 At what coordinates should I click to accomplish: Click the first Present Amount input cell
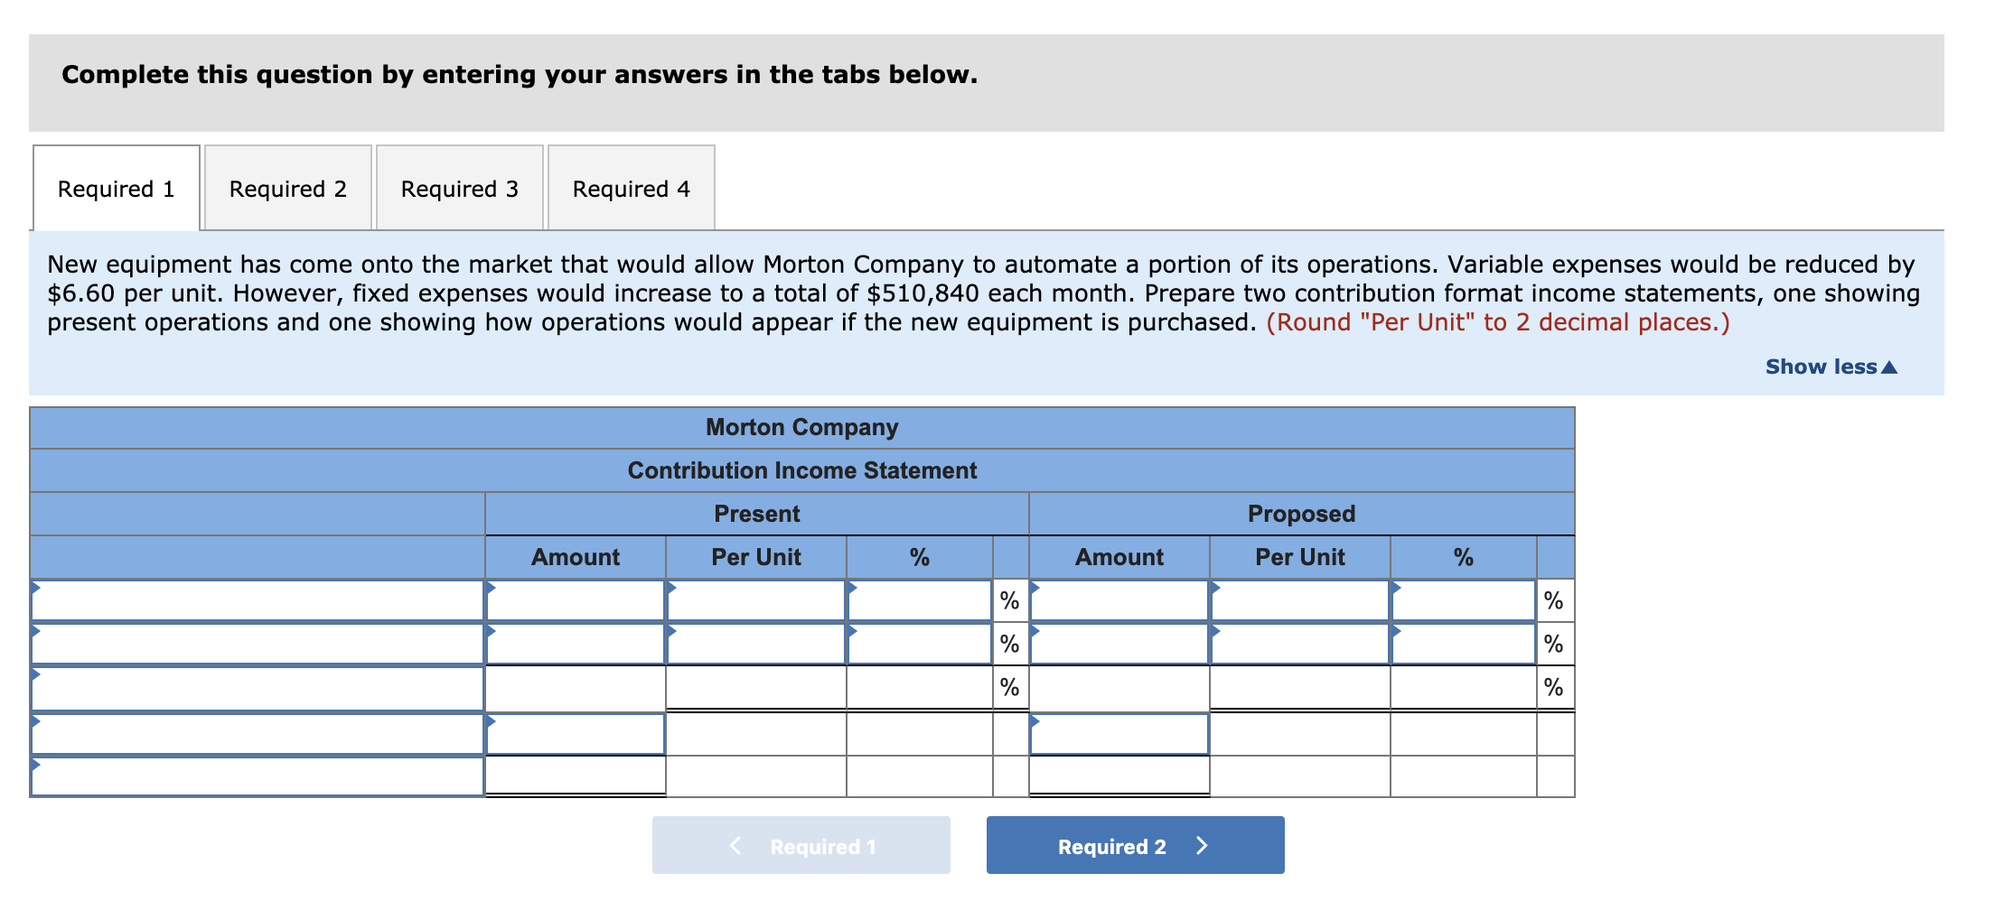point(576,599)
